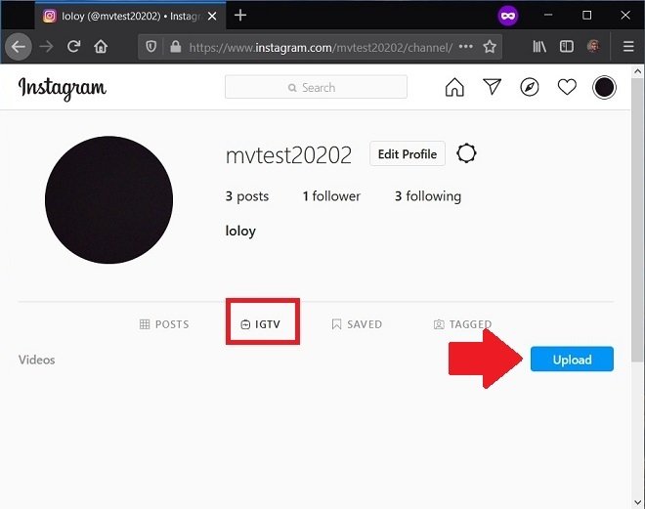The image size is (645, 509).
Task: Click the Edit Profile button
Action: [x=408, y=153]
